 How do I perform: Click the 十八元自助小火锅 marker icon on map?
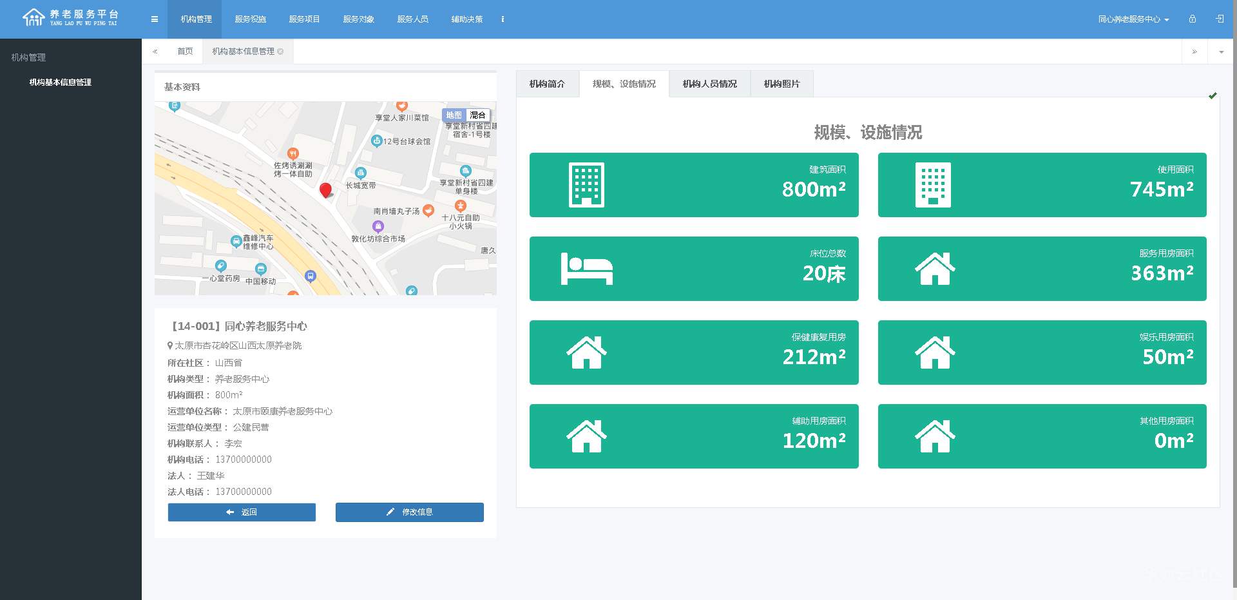(x=460, y=206)
